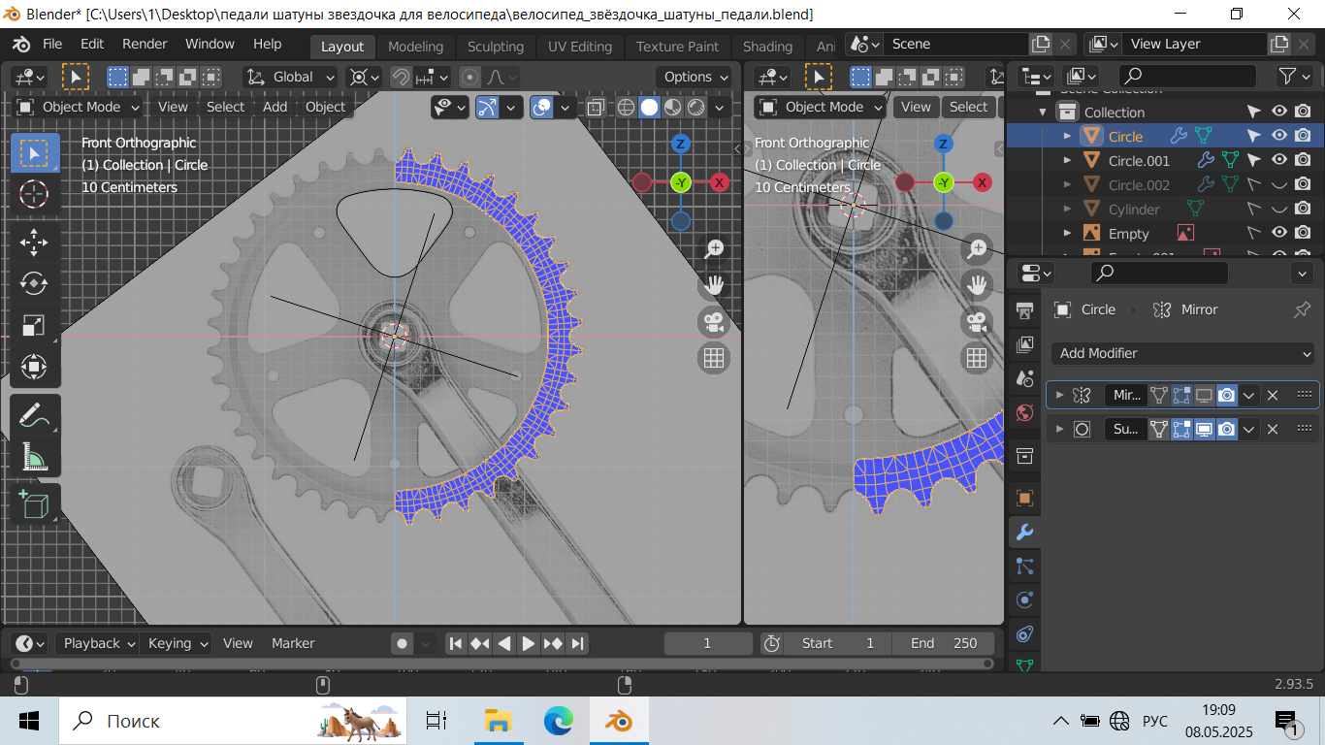Expand the Circle item in outliner
1325x745 pixels.
[x=1068, y=136]
